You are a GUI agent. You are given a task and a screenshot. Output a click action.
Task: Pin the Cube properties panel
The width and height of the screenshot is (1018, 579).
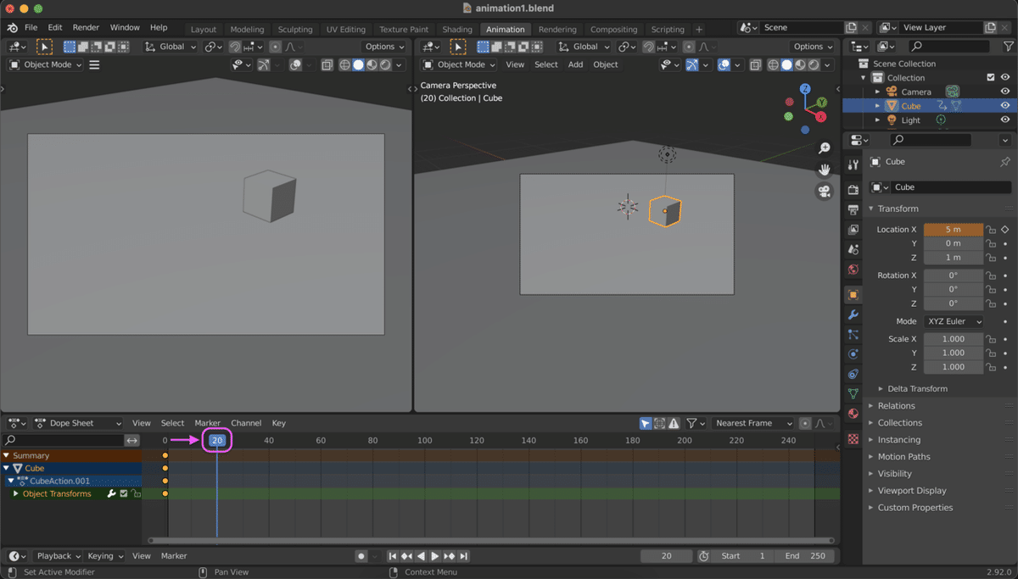pyautogui.click(x=1005, y=162)
